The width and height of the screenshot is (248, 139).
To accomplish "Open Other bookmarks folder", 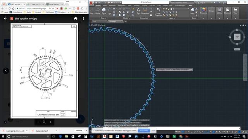I will pos(79,12).
